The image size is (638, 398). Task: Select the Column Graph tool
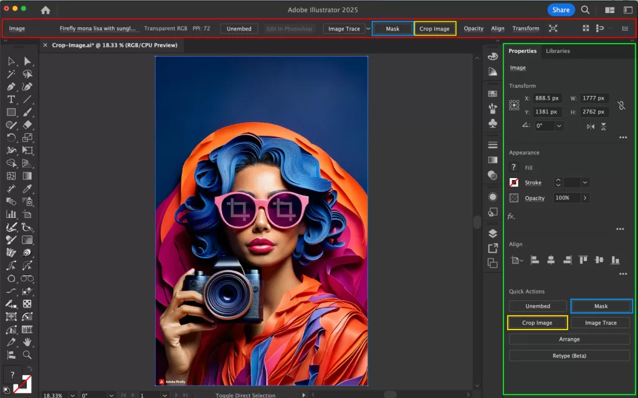11,214
